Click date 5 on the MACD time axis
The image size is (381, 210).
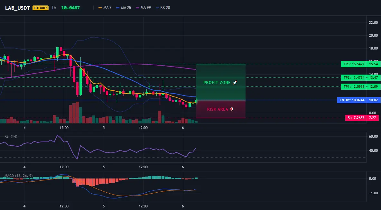coord(104,206)
